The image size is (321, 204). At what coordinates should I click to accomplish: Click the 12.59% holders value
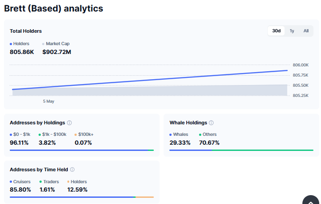coord(78,190)
